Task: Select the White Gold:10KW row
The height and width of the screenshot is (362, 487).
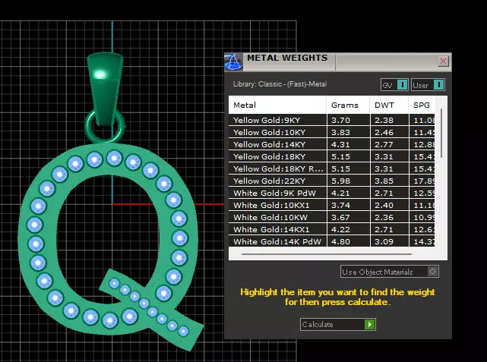Action: (x=332, y=217)
